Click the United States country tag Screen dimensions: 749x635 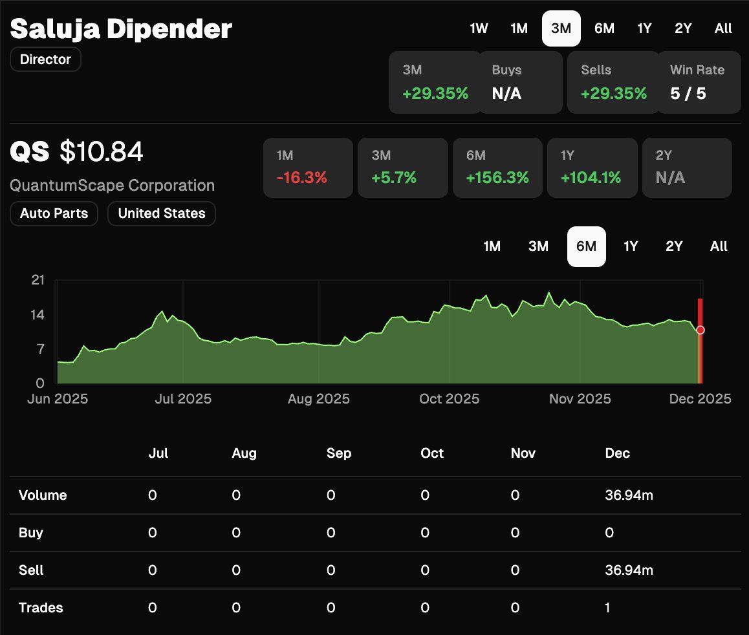point(162,213)
